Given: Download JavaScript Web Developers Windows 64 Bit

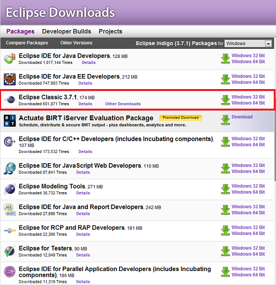Looking at the screenshot, I should 248,171.
